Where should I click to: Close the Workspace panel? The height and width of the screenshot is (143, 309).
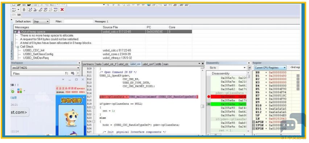point(79,63)
